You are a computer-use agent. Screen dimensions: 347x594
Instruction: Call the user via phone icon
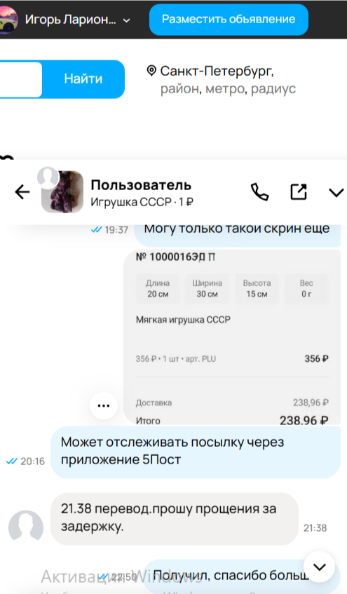pyautogui.click(x=260, y=191)
